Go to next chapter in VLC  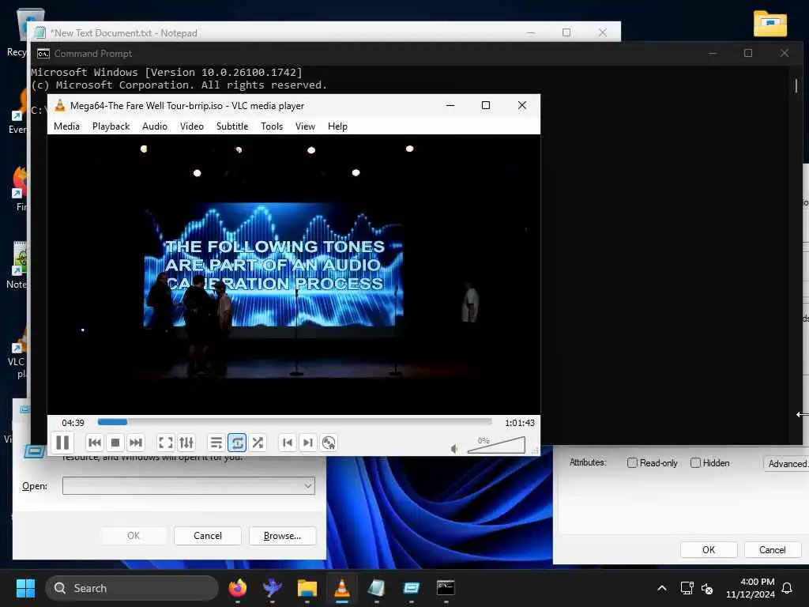(x=307, y=443)
